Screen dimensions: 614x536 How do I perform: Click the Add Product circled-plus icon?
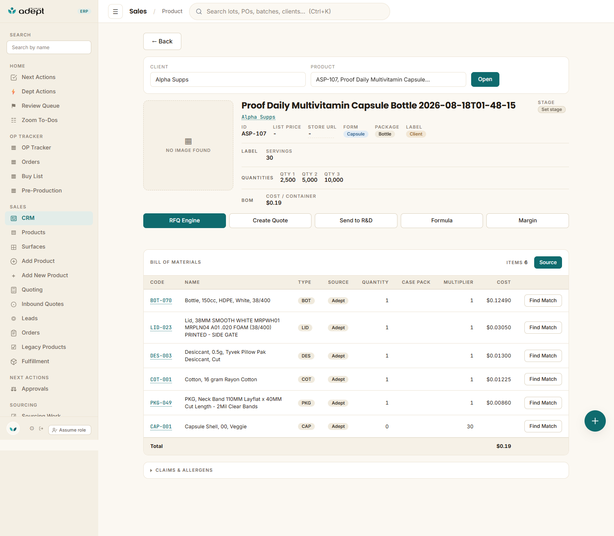[14, 261]
